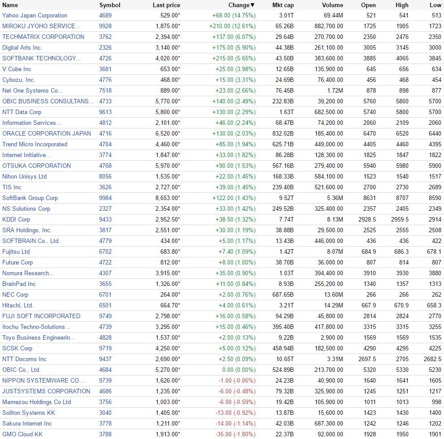Click symbol 6702 for Fujitsu
The image size is (444, 439).
(105, 252)
